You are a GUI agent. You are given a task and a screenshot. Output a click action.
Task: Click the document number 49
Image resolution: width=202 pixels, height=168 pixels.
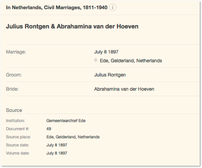(x=49, y=129)
